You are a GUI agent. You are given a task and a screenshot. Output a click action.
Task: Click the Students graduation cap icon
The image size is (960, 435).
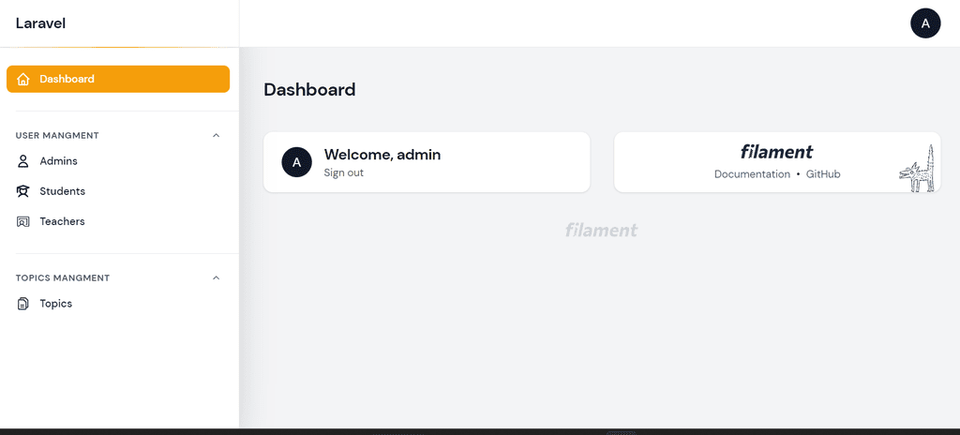click(x=23, y=191)
